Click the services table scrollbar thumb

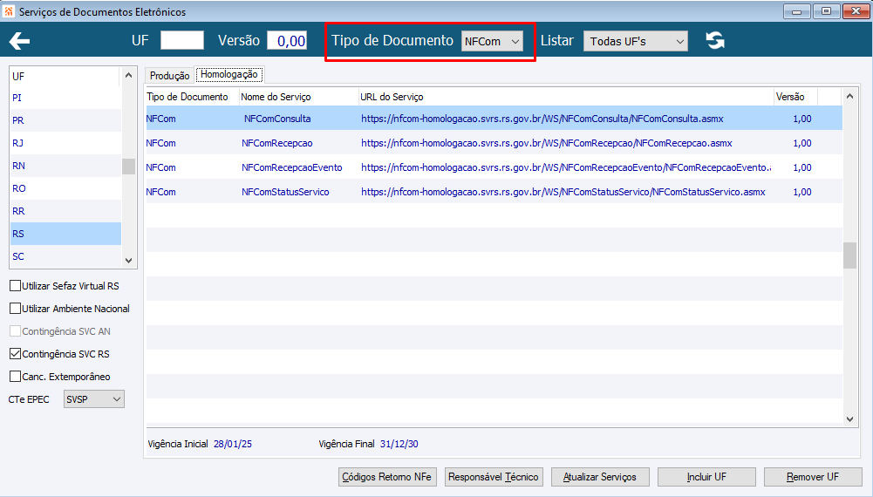pyautogui.click(x=849, y=255)
